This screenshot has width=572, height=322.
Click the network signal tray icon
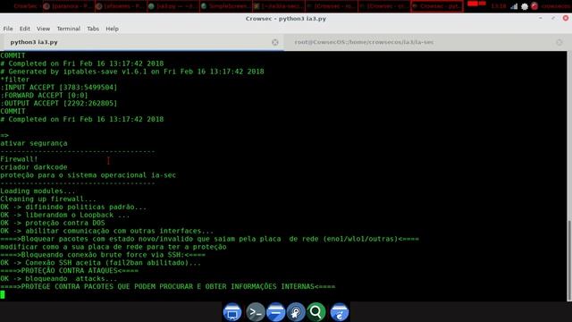click(x=514, y=6)
